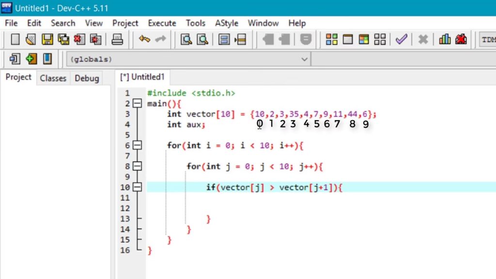The image size is (496, 279).
Task: Open the AStyle menu
Action: (x=226, y=23)
